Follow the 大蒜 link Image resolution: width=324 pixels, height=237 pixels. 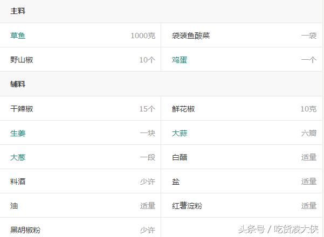[x=180, y=133]
